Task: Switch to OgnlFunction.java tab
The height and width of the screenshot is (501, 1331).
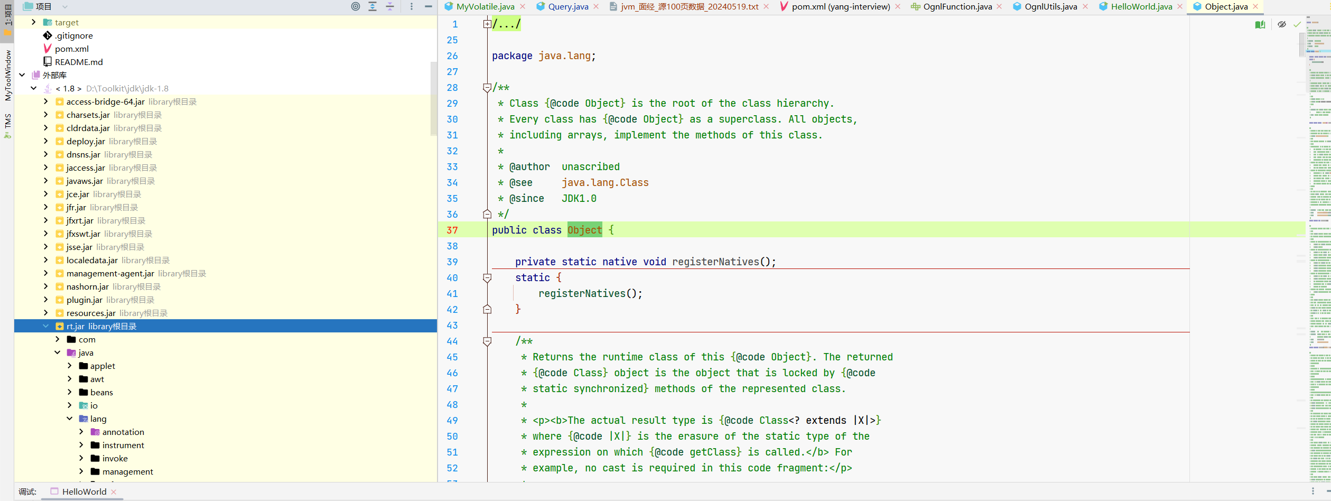Action: pyautogui.click(x=957, y=6)
